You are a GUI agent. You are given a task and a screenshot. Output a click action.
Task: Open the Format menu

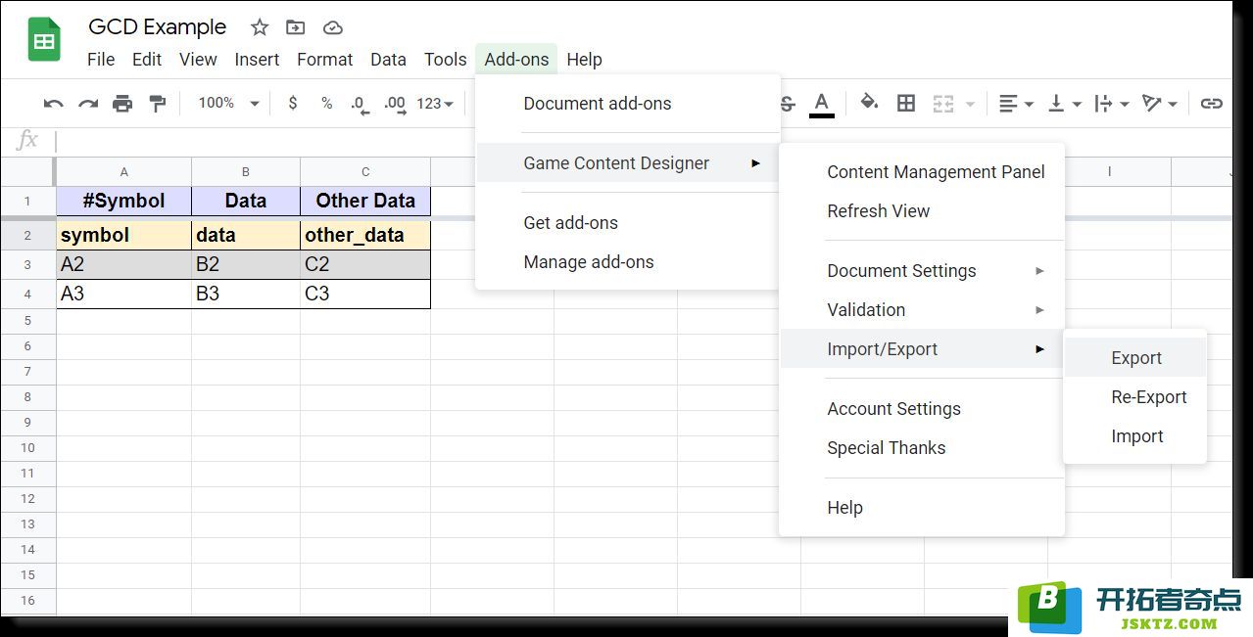325,59
